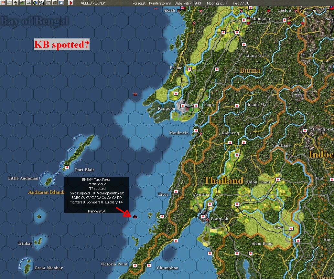Click the Vientiane map label
The width and height of the screenshot is (334, 279).
(x=281, y=145)
